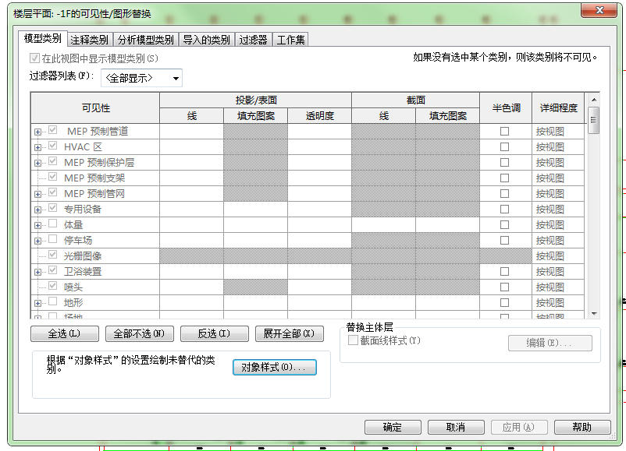
Task: Click the 半色调 column header
Action: click(506, 108)
